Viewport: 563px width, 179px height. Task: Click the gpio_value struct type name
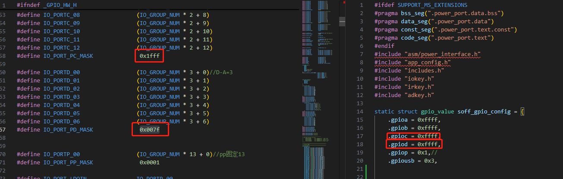pos(437,112)
